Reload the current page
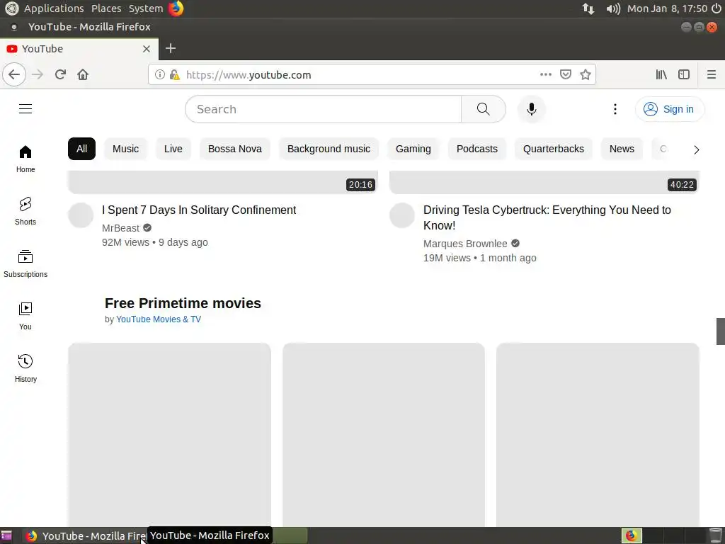The height and width of the screenshot is (544, 725). tap(60, 74)
